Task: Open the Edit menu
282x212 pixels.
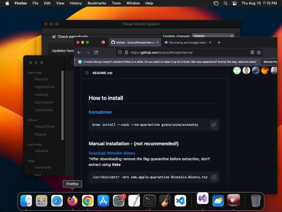Action: pyautogui.click(x=47, y=3)
